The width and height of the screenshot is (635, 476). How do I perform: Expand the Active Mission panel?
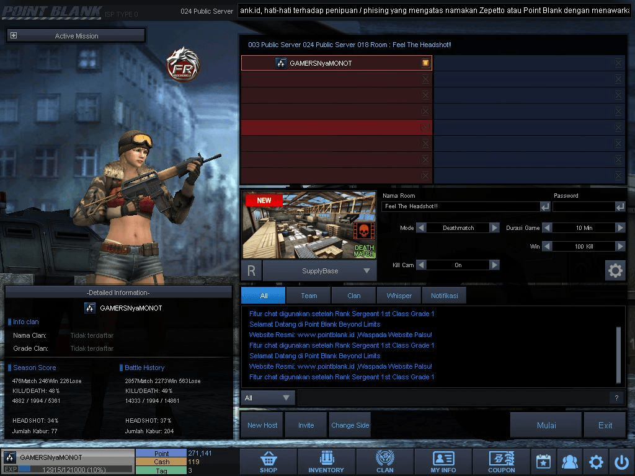pyautogui.click(x=14, y=35)
